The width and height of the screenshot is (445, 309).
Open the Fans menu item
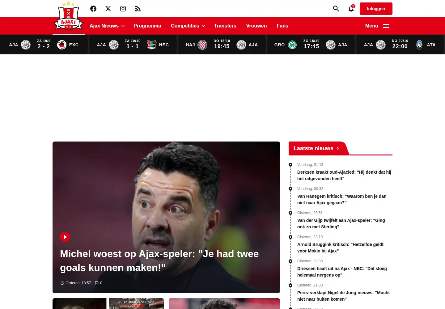click(282, 26)
